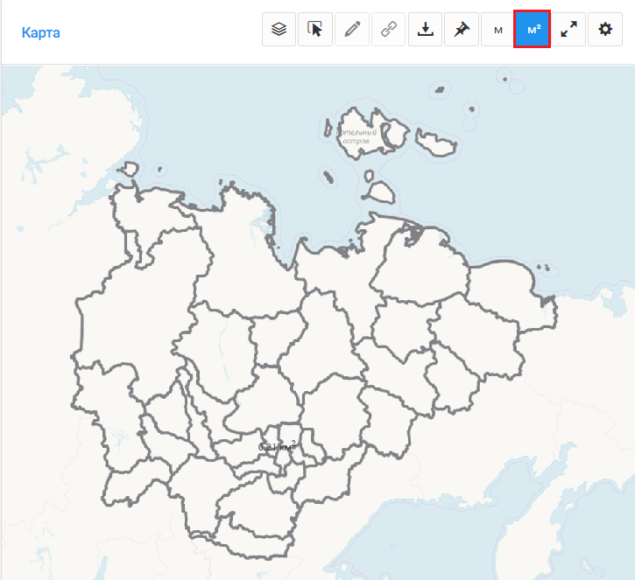Enable the м distance measurement tool
Screen dimensions: 635x580
click(497, 30)
